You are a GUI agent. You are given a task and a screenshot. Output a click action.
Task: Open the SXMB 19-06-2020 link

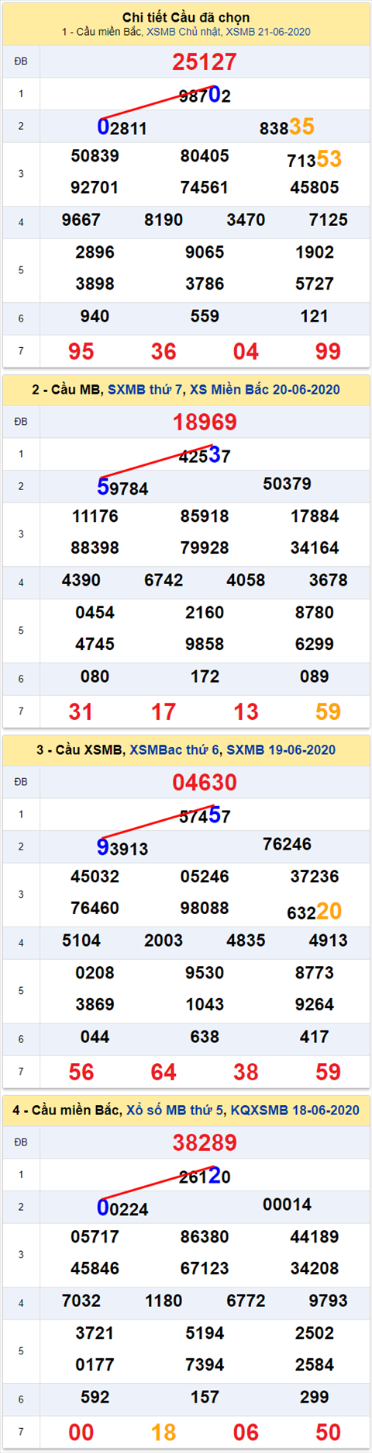281,750
